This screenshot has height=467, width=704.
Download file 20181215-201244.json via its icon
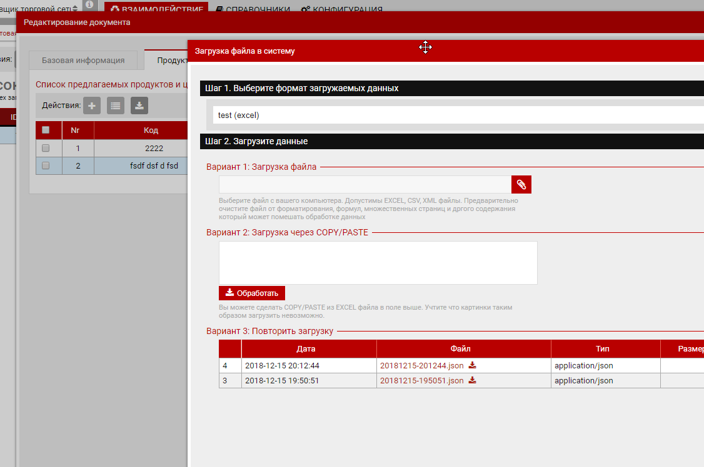click(x=473, y=365)
